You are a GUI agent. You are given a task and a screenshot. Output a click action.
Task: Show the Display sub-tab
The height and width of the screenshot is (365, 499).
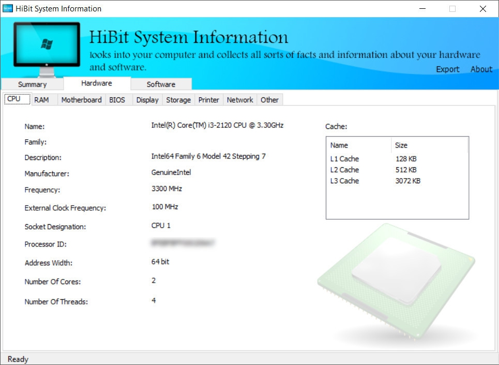tap(147, 100)
